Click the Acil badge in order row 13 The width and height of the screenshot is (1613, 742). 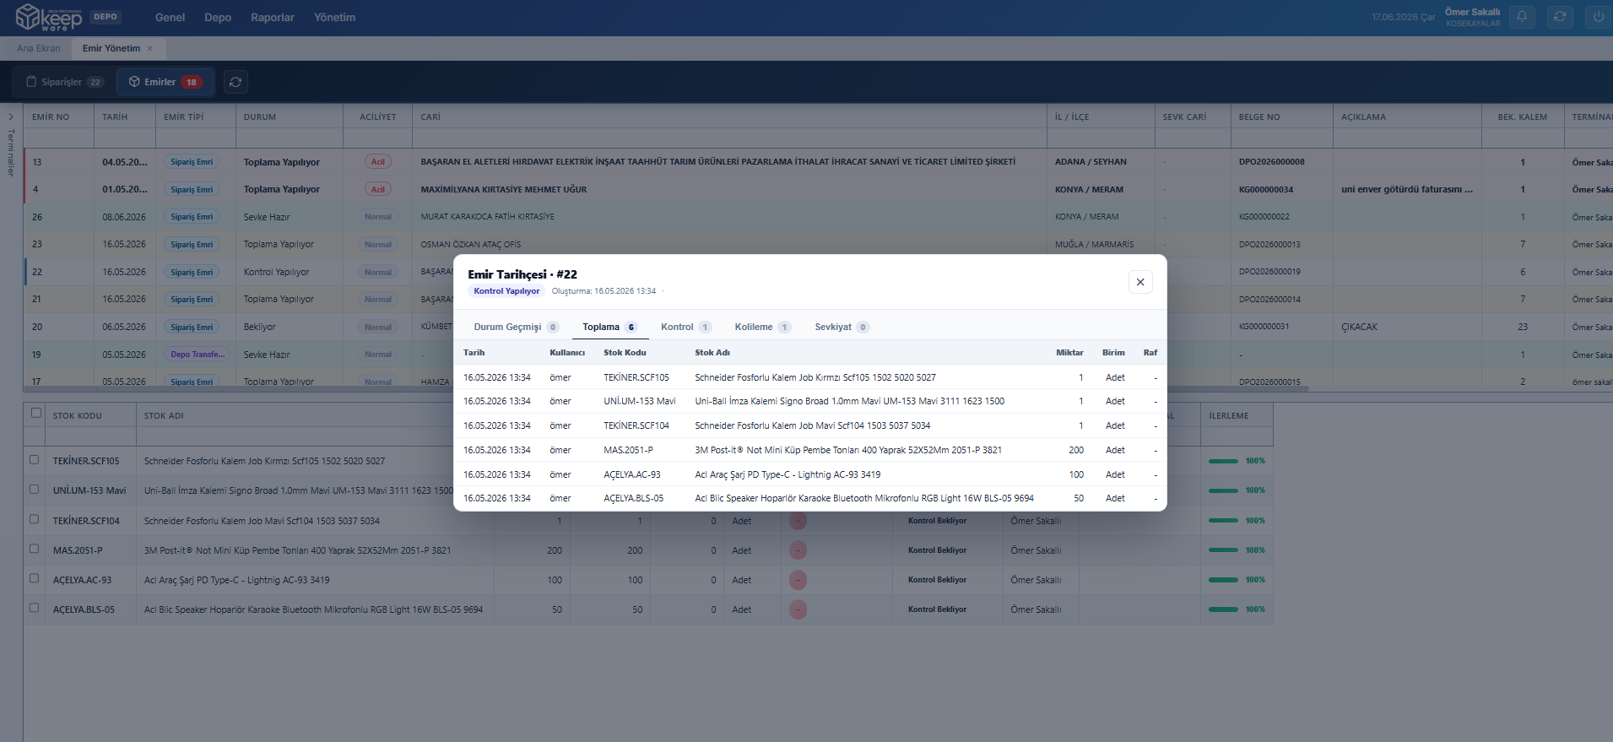(378, 162)
